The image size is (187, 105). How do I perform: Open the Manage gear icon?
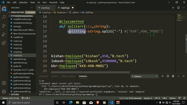coord(4,92)
